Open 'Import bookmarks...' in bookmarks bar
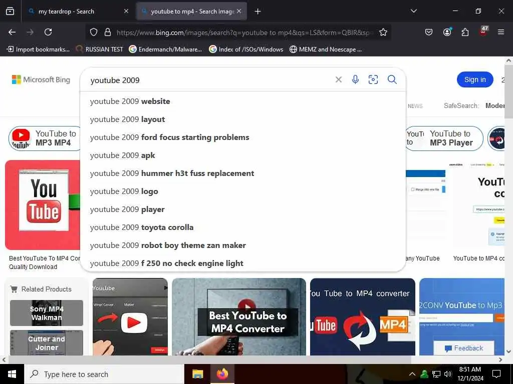Viewport: 513px width, 384px height. point(39,49)
